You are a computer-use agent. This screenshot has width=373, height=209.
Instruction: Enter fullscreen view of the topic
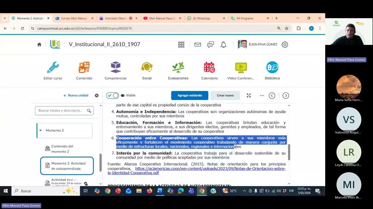pyautogui.click(x=249, y=96)
